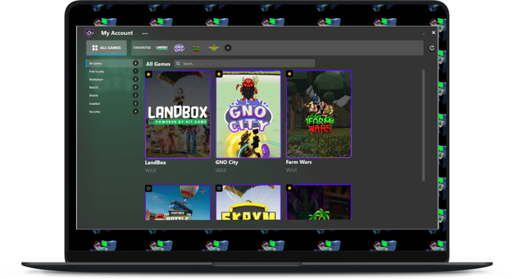Close the launcher window
This screenshot has height=279, width=513.
(x=433, y=33)
